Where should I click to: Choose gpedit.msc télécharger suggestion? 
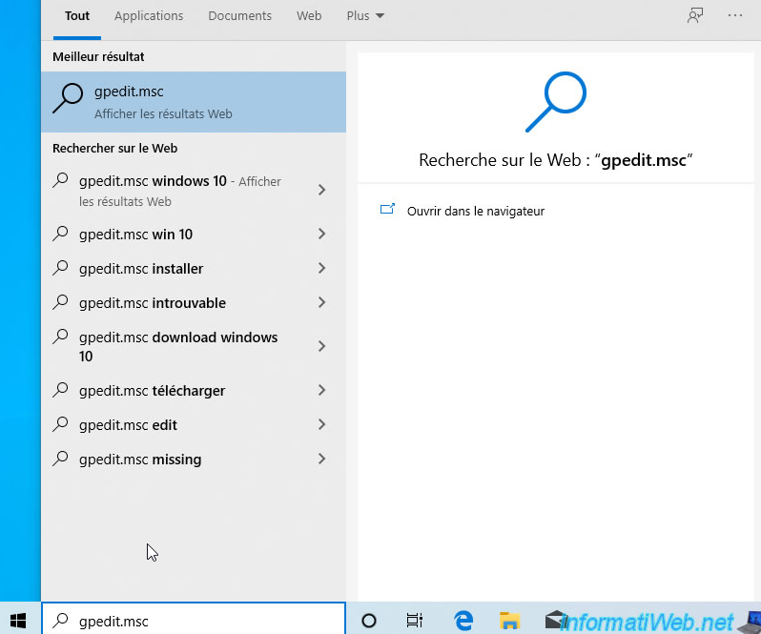point(153,391)
